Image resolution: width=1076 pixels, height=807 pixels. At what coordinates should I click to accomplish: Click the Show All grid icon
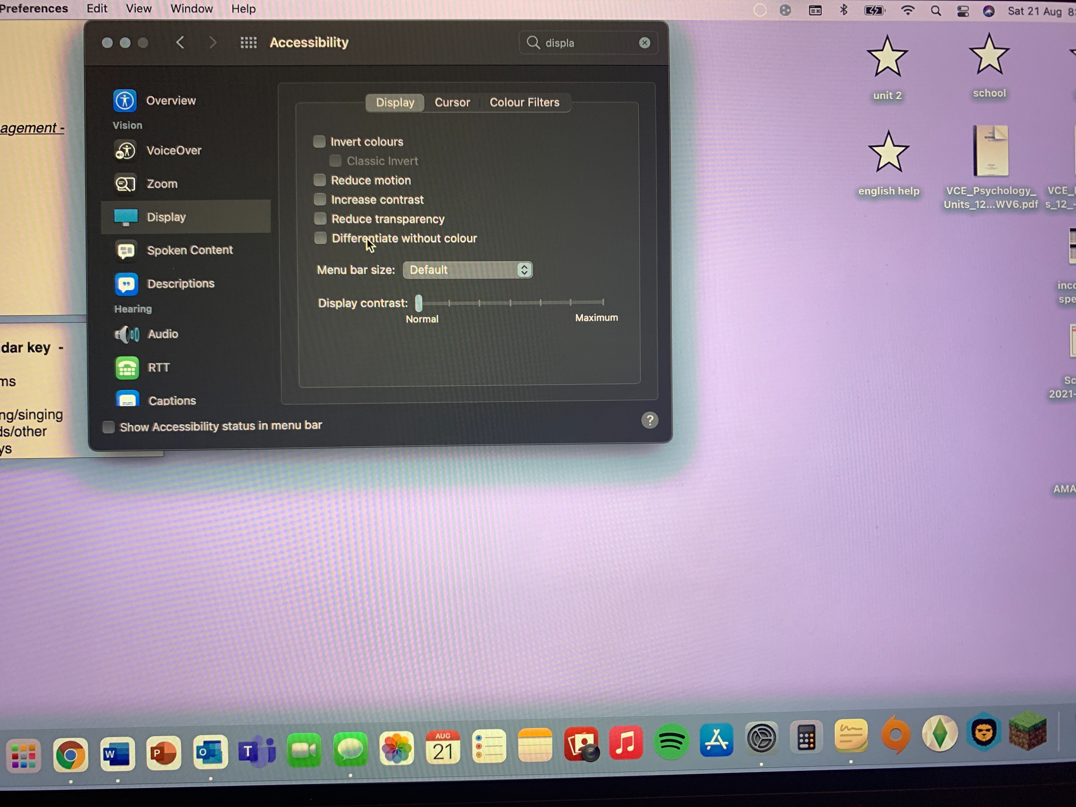(248, 43)
